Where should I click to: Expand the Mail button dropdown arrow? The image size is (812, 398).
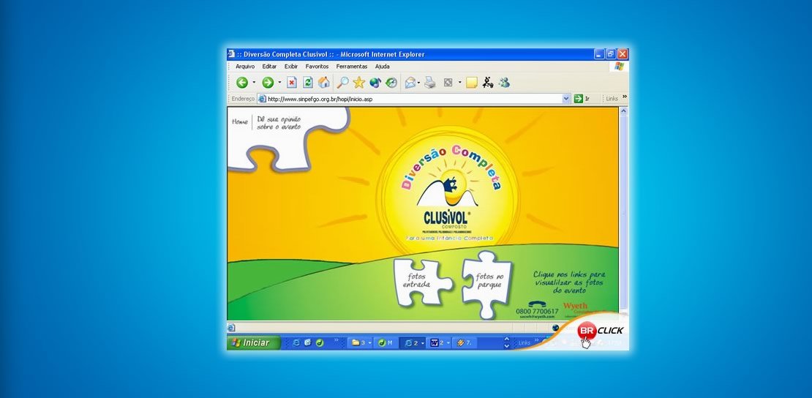coord(418,83)
